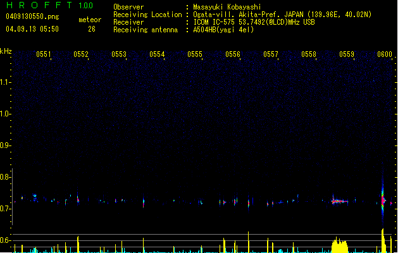Screen dimensions: 398x253
Task: Click the 0557 time marker
Action: point(271,54)
